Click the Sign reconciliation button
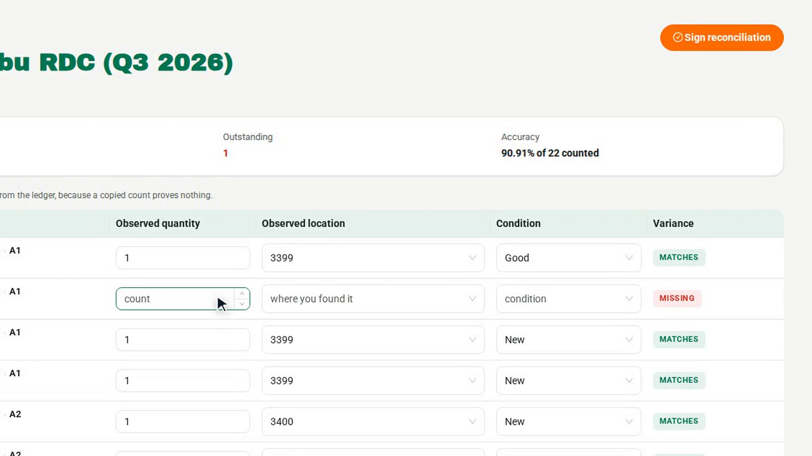Viewport: 812px width, 456px height. [x=721, y=38]
